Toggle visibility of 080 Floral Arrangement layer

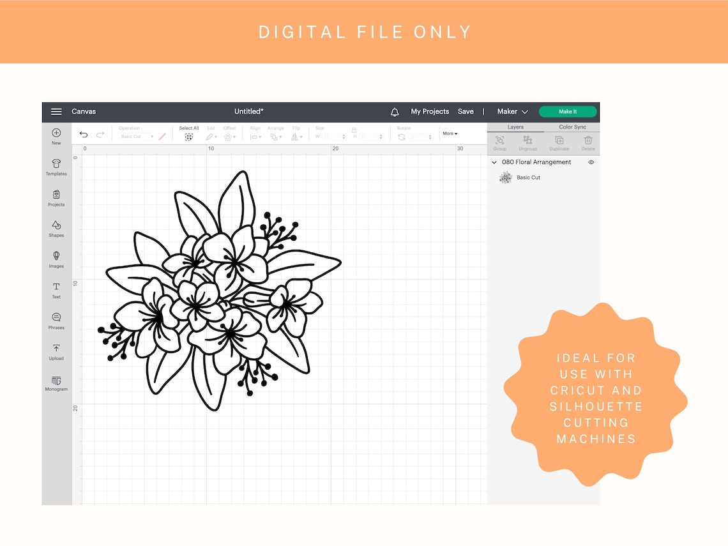[x=591, y=162]
